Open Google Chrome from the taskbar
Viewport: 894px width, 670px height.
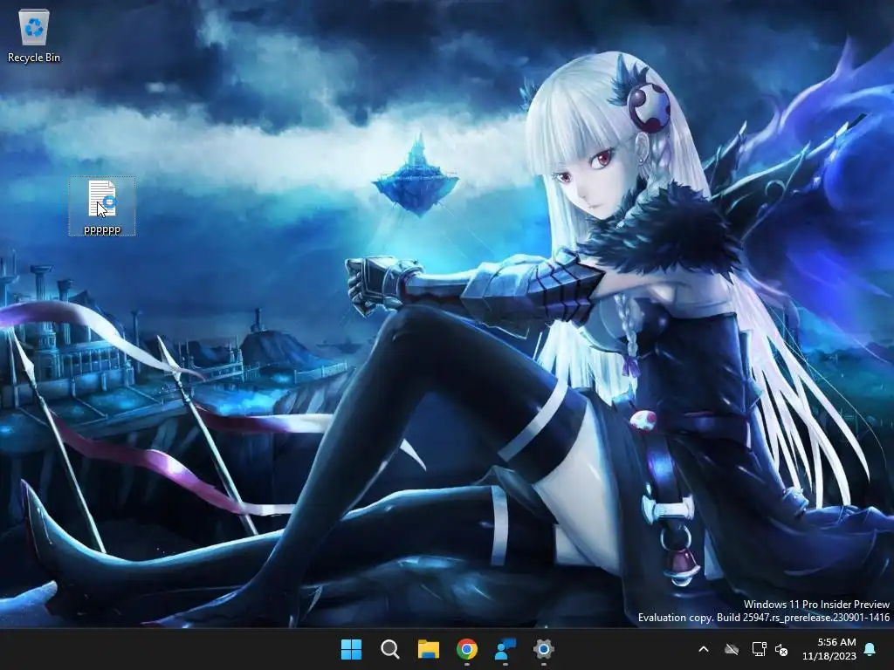[x=467, y=649]
